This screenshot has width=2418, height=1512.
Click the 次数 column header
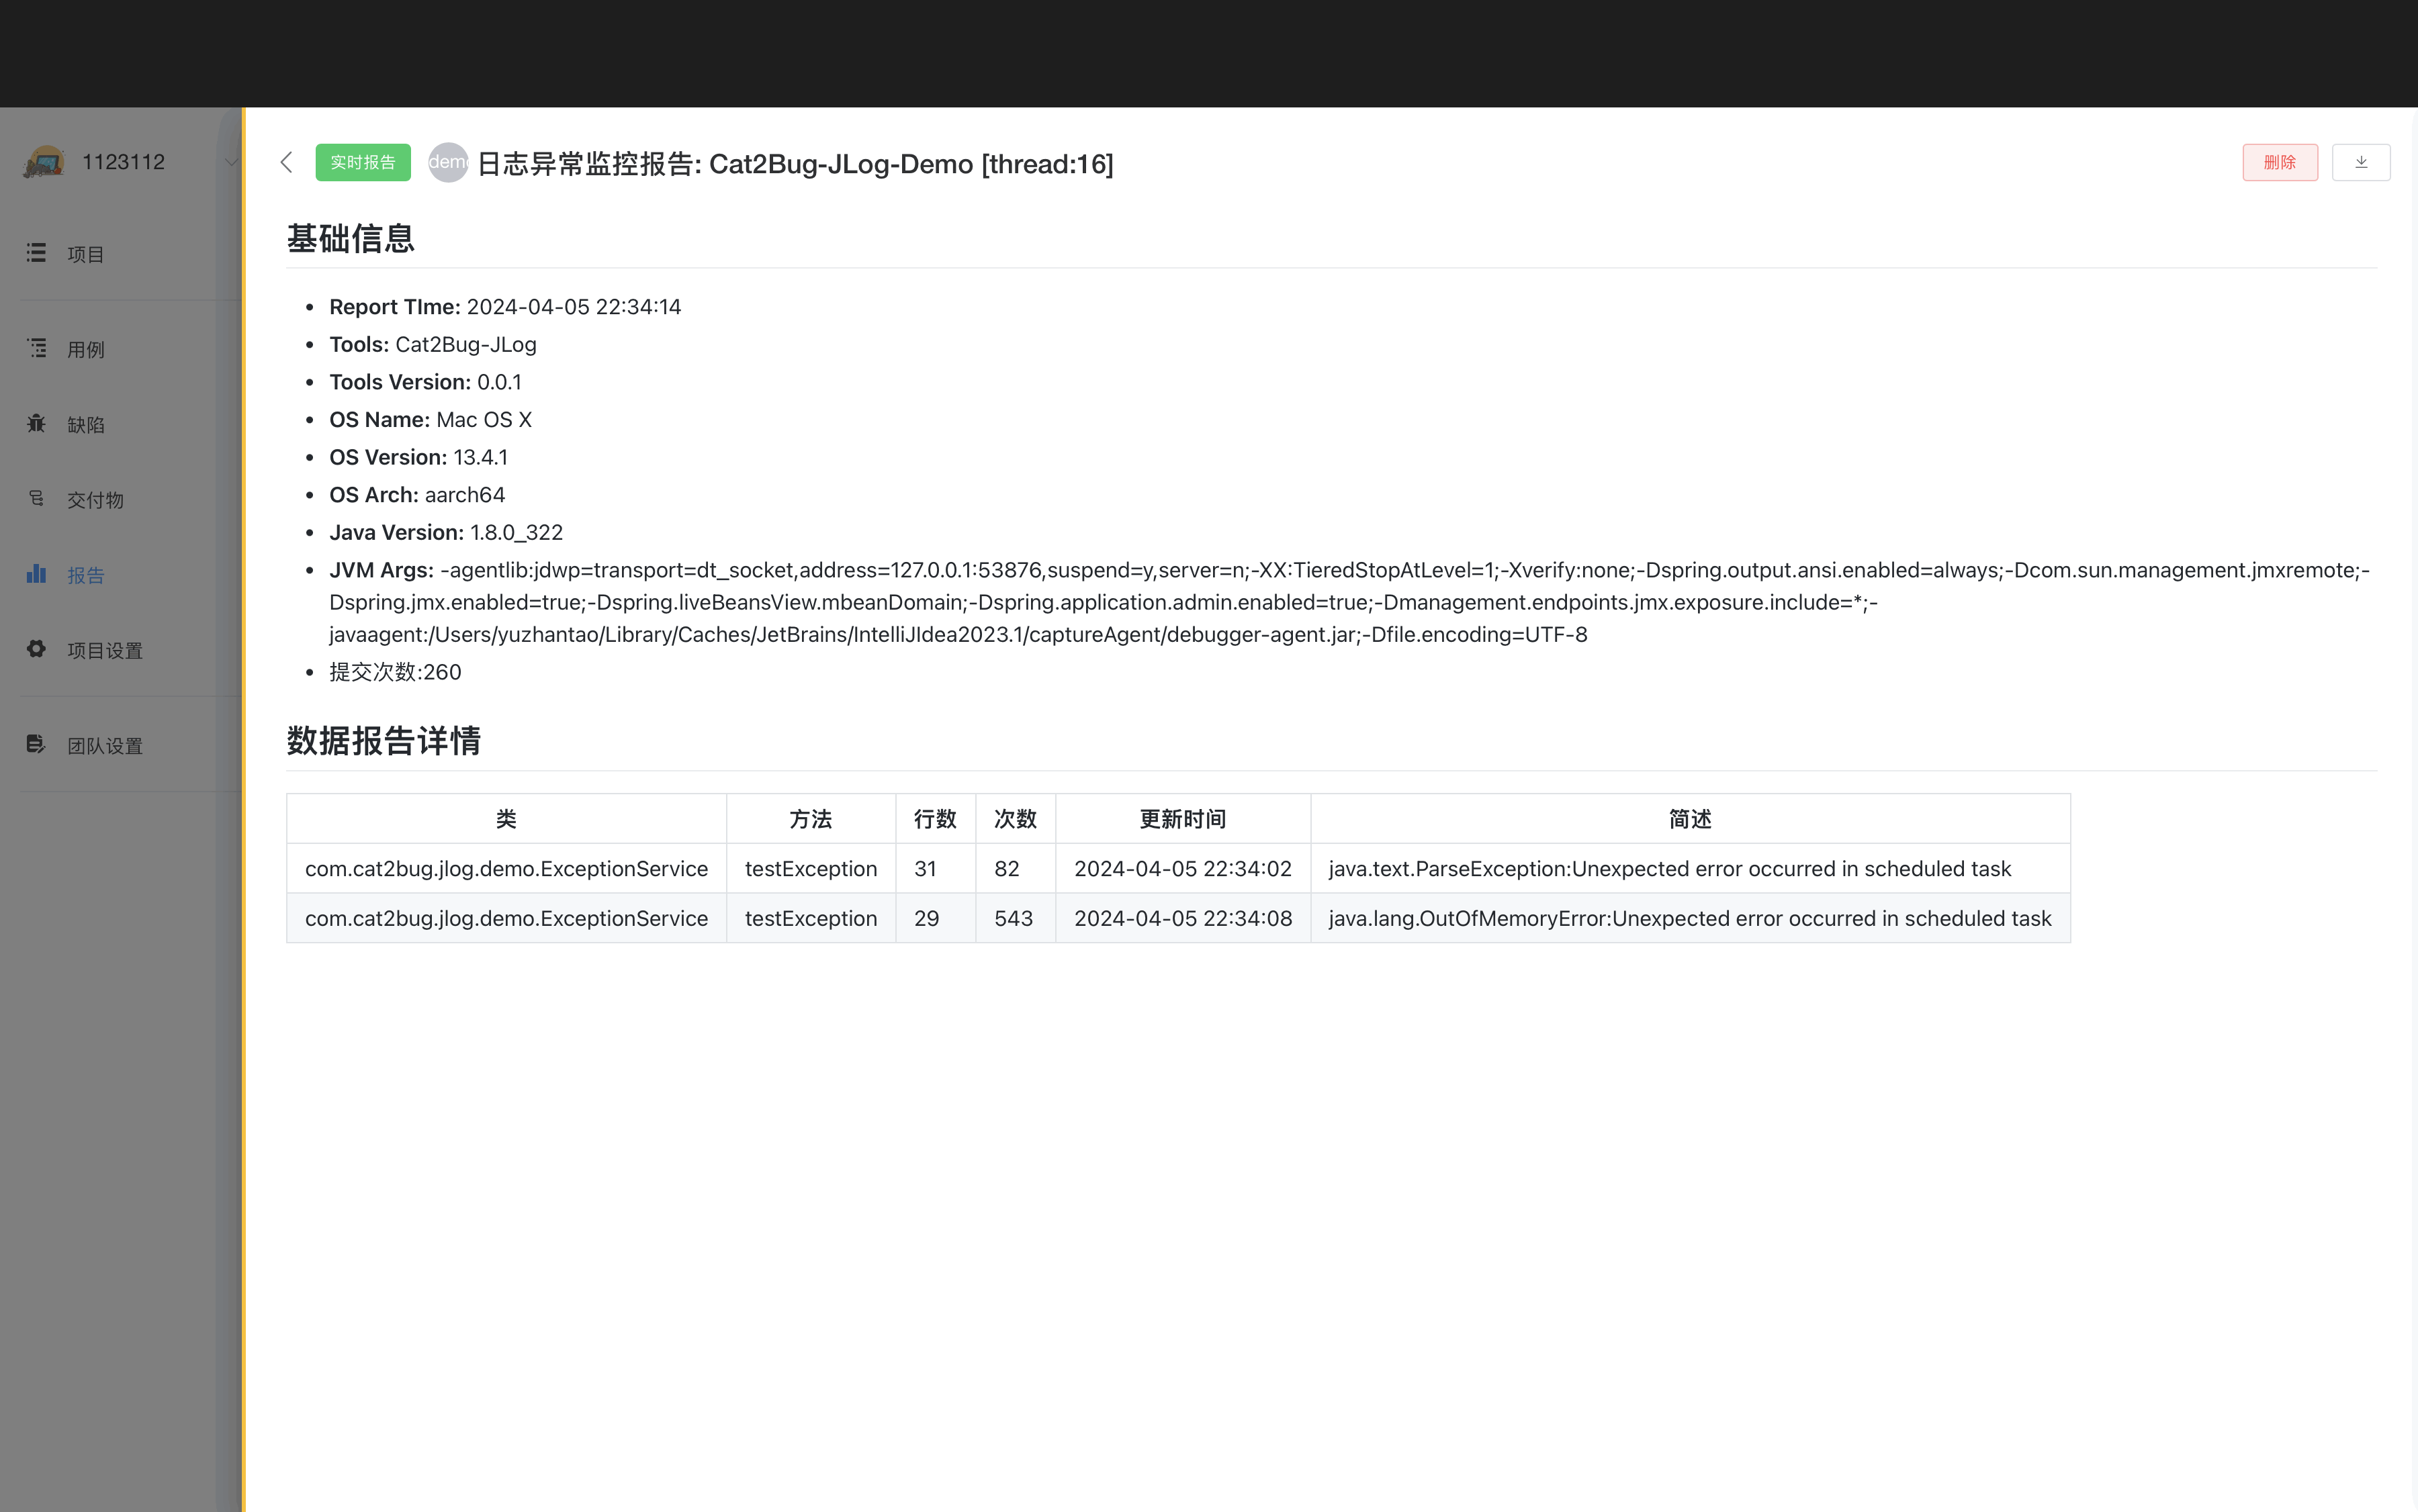click(x=1014, y=819)
